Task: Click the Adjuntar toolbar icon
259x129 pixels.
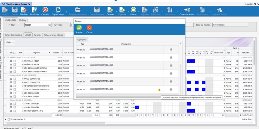Action: tap(144, 10)
